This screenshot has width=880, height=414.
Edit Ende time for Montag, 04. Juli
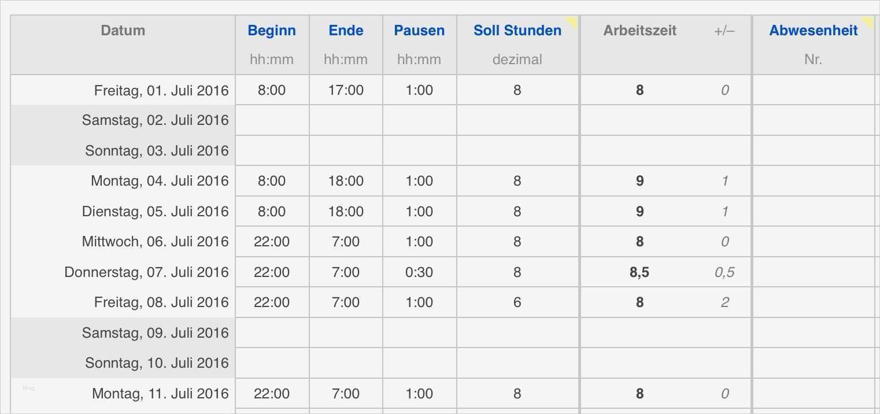(346, 181)
